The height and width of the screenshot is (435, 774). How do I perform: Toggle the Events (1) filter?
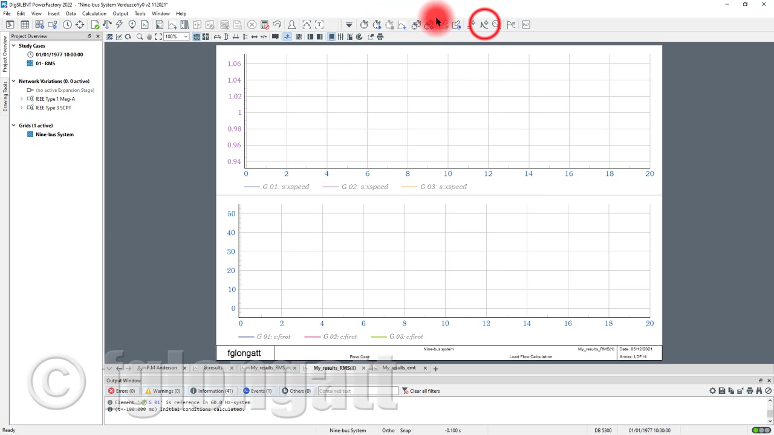257,391
